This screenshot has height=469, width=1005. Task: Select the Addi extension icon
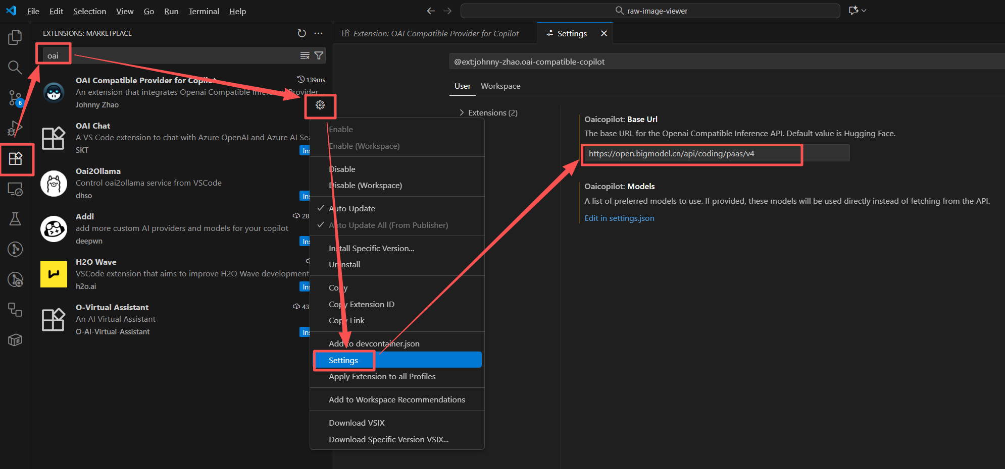pos(54,229)
